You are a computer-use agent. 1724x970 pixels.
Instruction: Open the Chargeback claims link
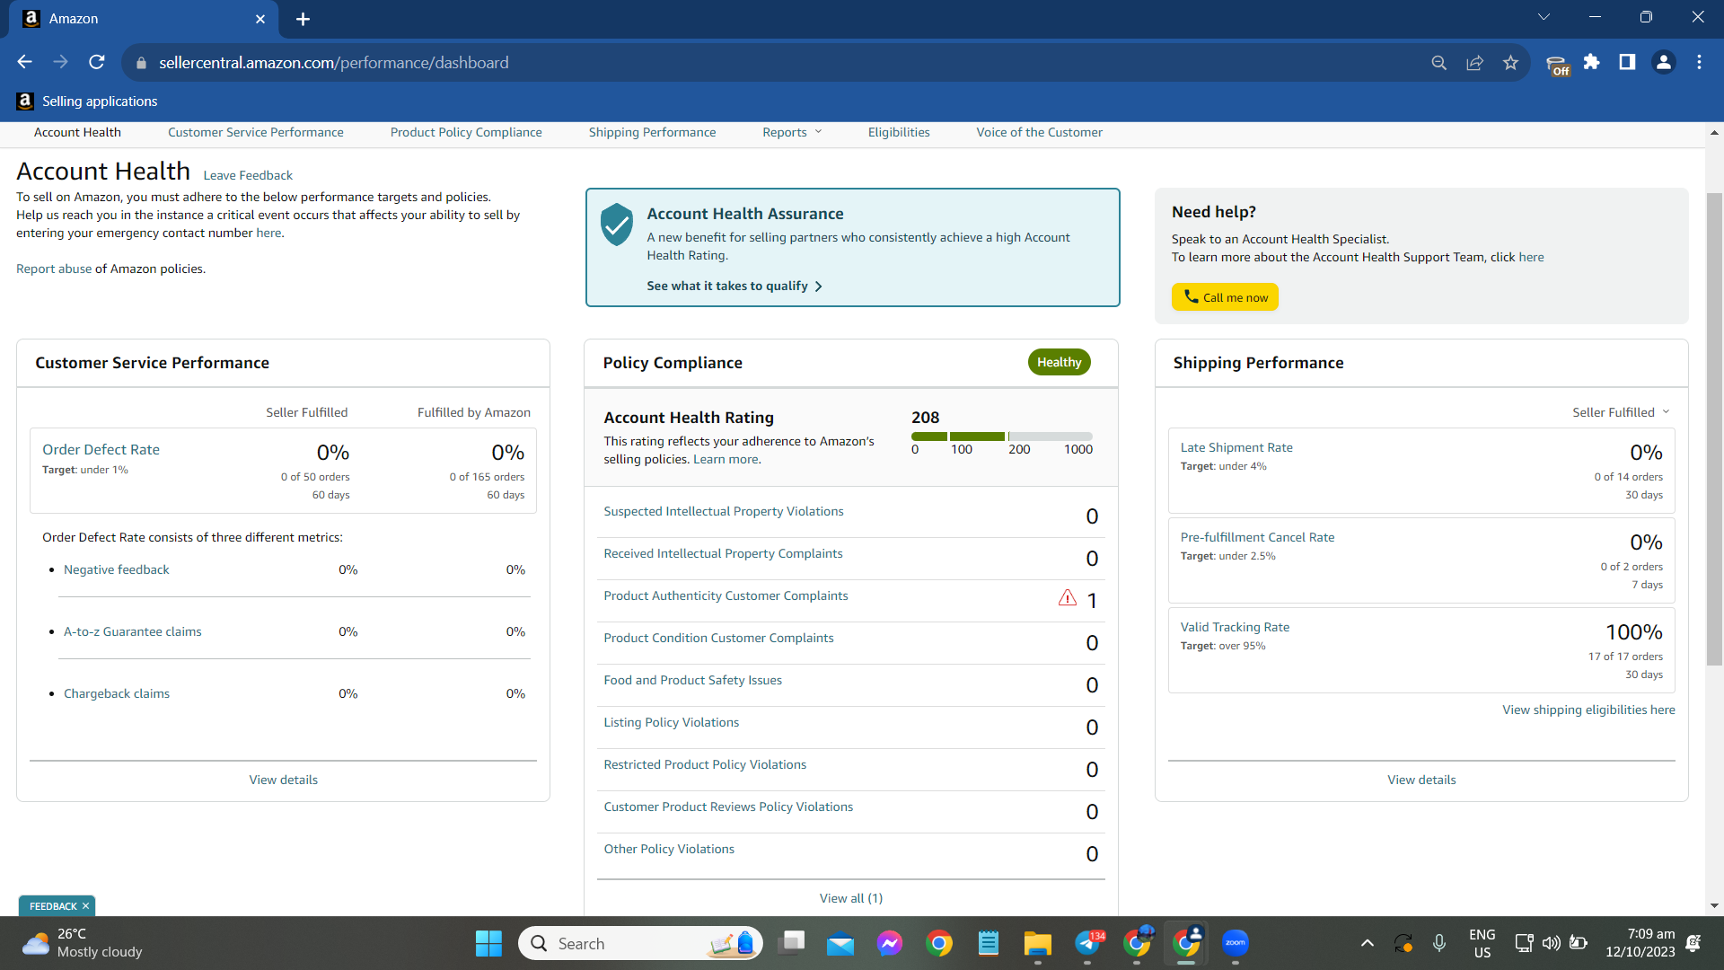117,693
